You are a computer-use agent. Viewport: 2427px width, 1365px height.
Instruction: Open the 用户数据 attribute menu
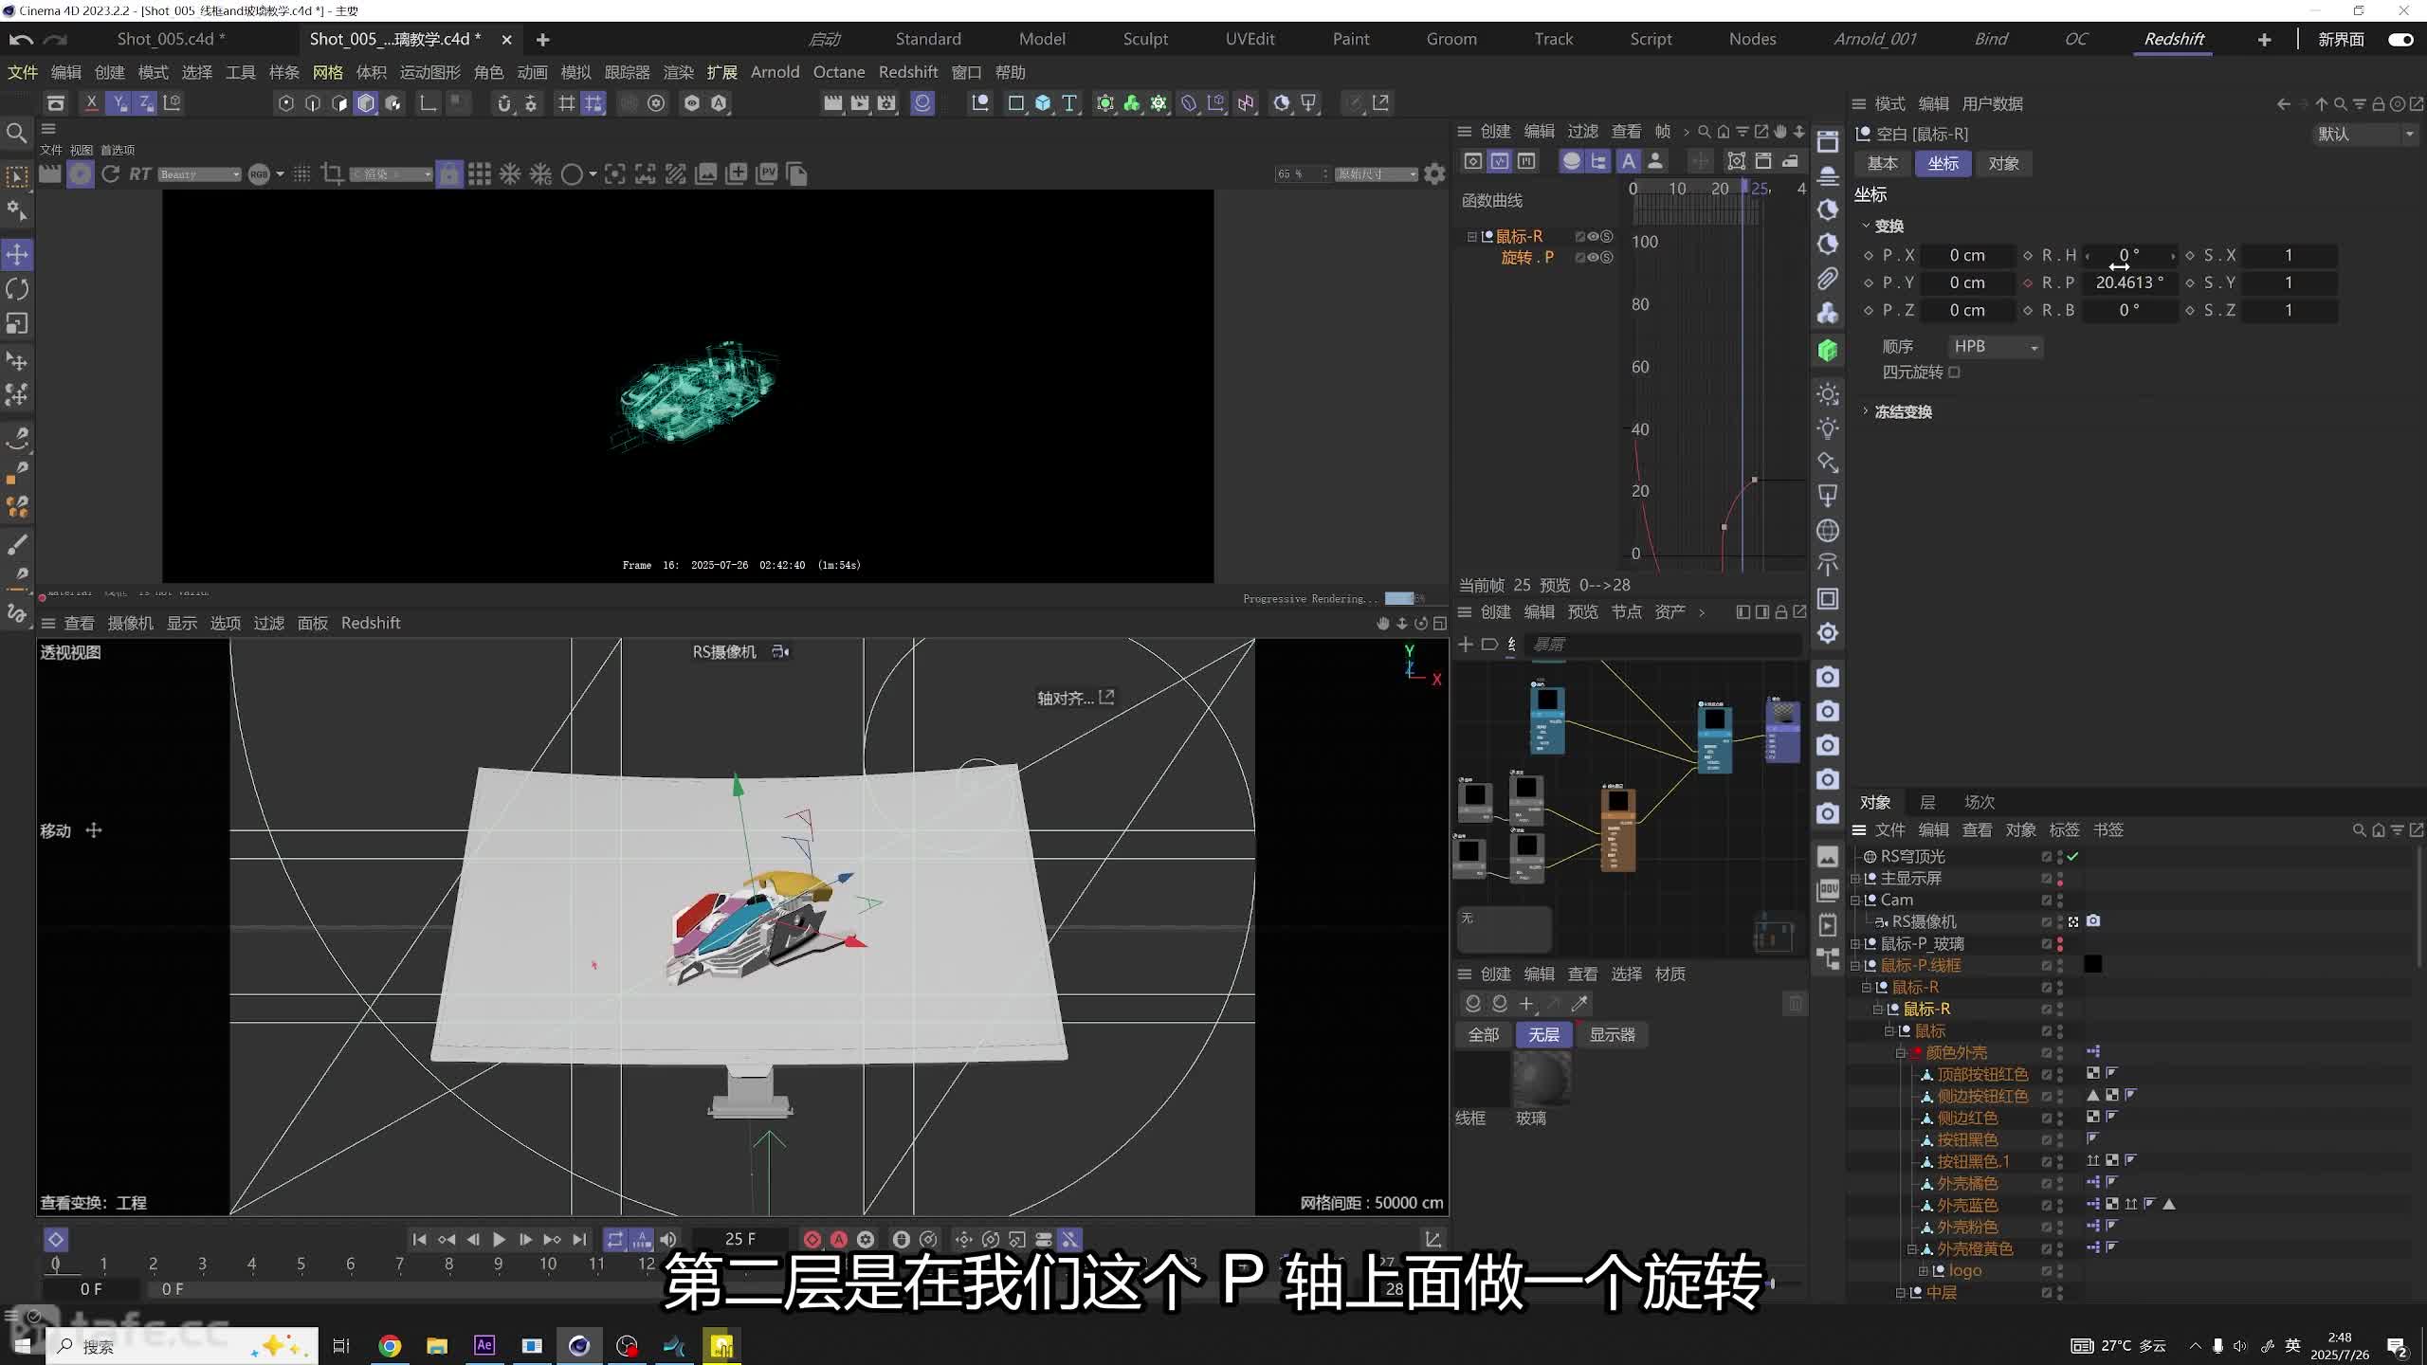pyautogui.click(x=1993, y=103)
